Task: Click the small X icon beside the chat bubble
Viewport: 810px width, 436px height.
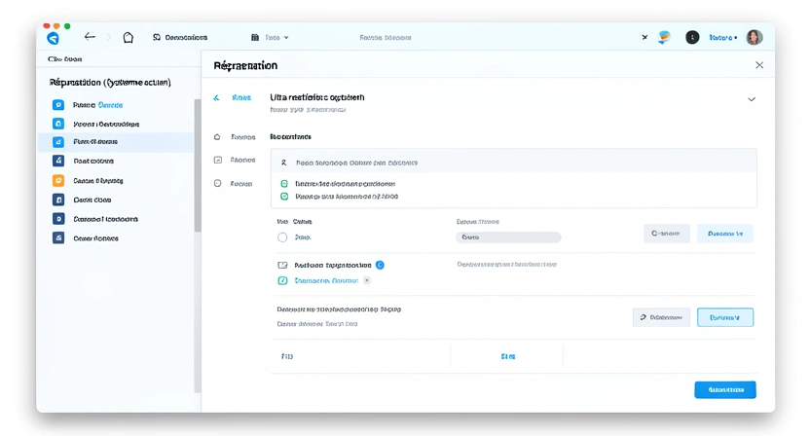Action: coord(644,37)
